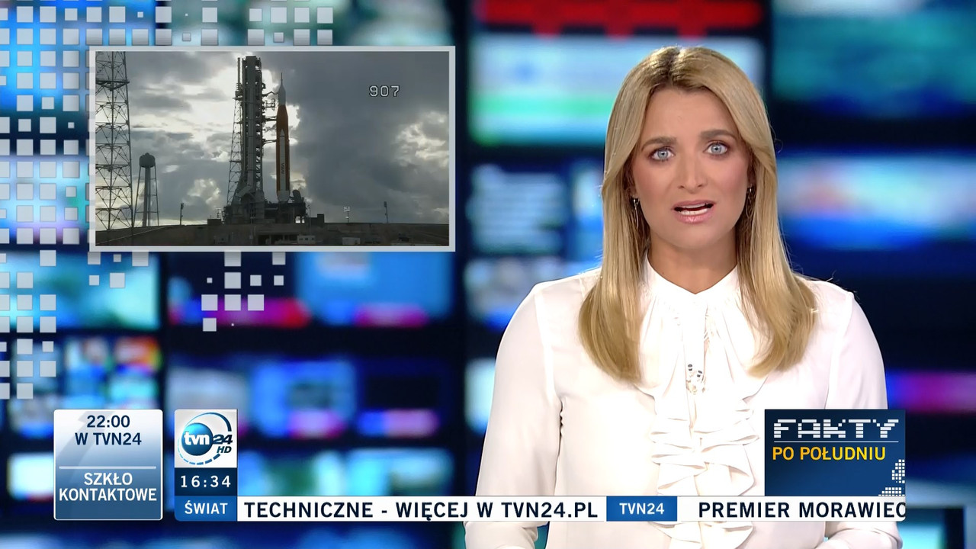Click the 16:34 clock display
The height and width of the screenshot is (549, 976).
point(205,482)
